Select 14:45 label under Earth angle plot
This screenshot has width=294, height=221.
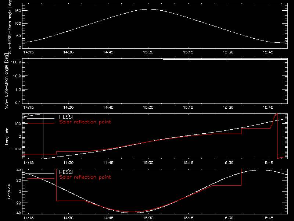point(108,52)
